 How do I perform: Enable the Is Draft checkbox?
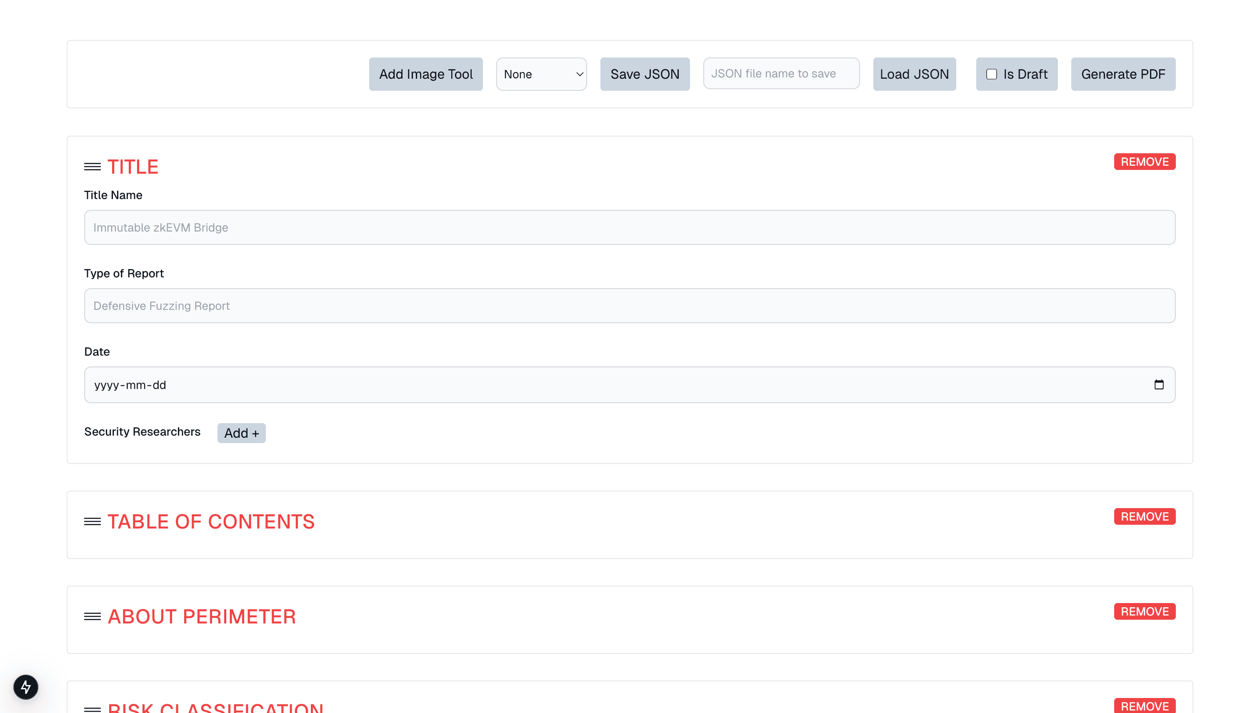(992, 74)
